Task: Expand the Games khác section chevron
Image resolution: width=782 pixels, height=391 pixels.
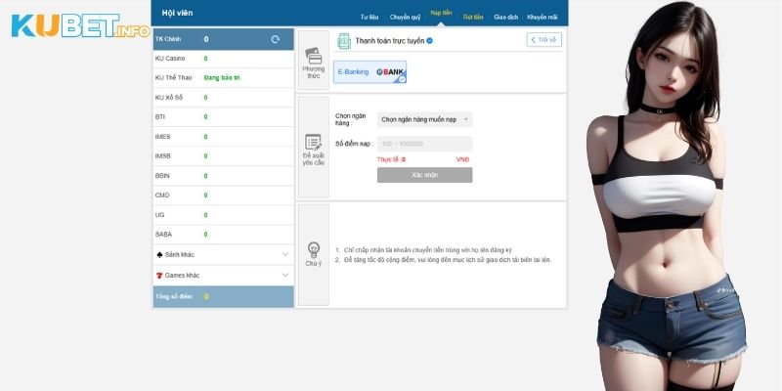Action: pos(284,276)
